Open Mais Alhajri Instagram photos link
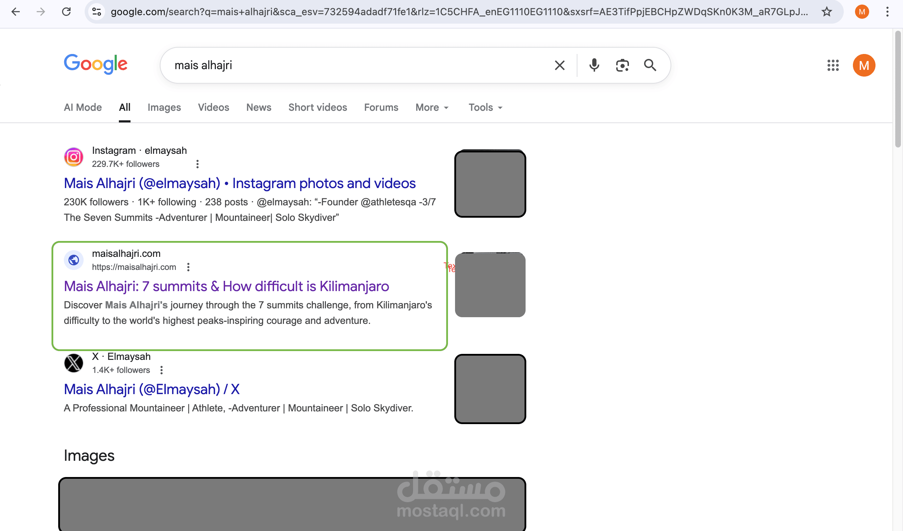 click(x=240, y=183)
